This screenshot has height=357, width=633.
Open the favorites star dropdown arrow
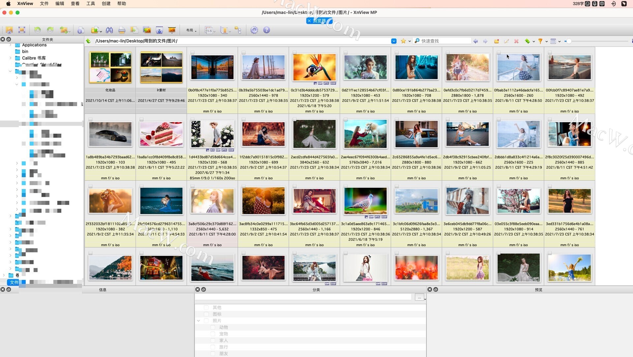409,41
